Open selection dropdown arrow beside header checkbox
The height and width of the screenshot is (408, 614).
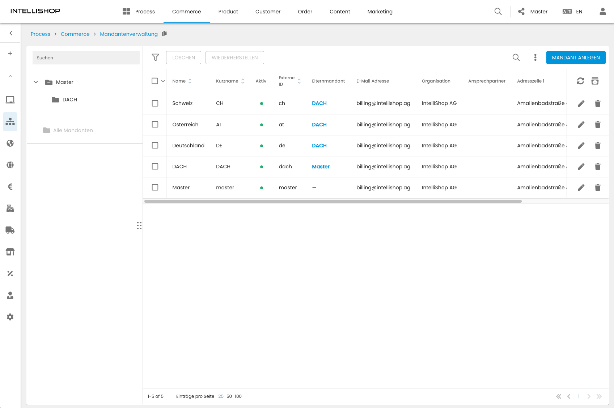tap(163, 81)
